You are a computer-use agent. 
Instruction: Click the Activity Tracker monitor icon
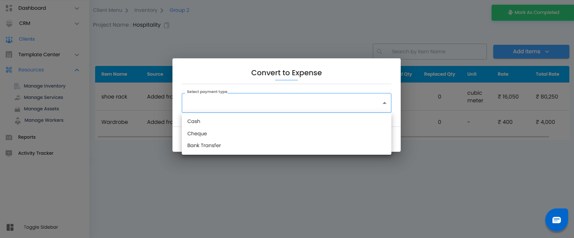9,153
